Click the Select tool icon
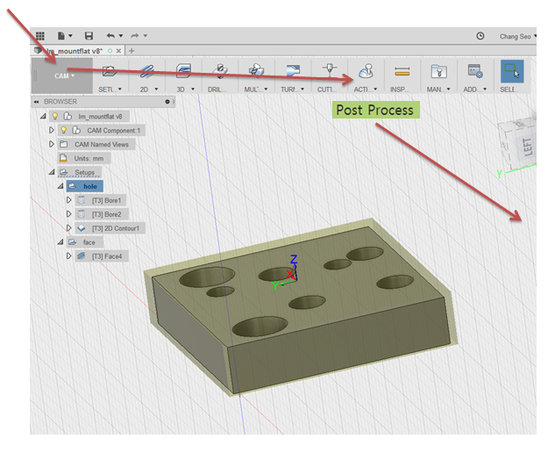The image size is (555, 453). 512,71
